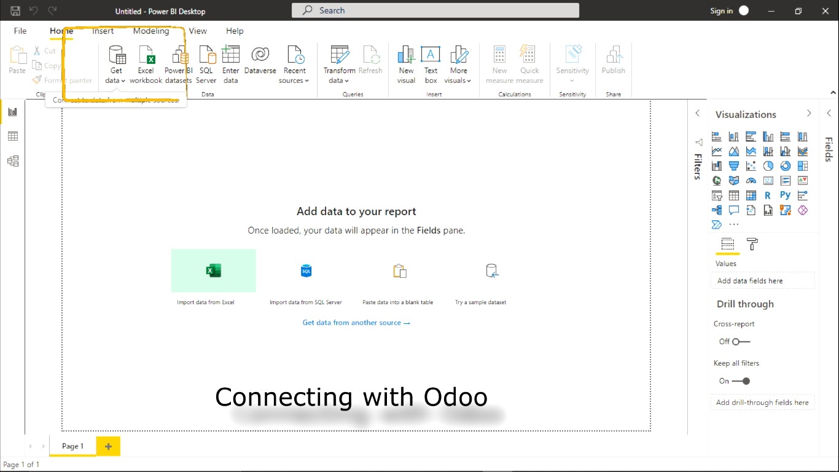The image size is (839, 472).
Task: Select Dataverse in the Data group
Action: tap(260, 60)
